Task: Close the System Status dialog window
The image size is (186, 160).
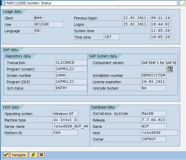Action: tap(178, 3)
